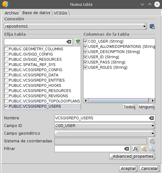This screenshot has width=162, height=173.
Task: Open filter bookmarks star icon
Action: pyautogui.click(x=144, y=149)
